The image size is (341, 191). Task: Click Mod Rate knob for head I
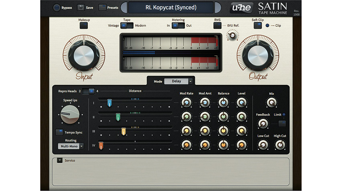[x=187, y=102]
